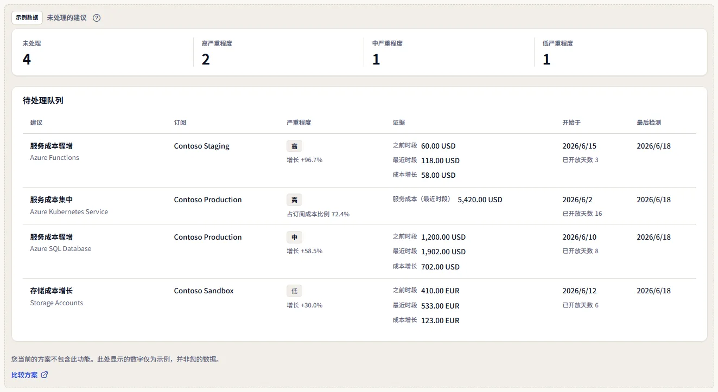718x392 pixels.
Task: Click the 增长 +58.5% text
Action: [x=304, y=251]
